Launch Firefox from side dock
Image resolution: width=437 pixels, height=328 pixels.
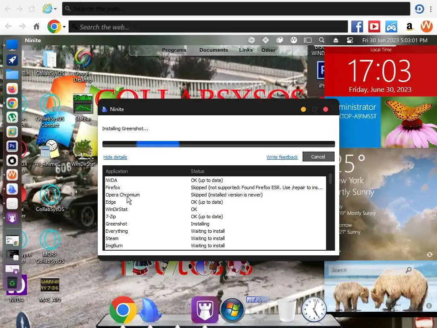[x=12, y=89]
